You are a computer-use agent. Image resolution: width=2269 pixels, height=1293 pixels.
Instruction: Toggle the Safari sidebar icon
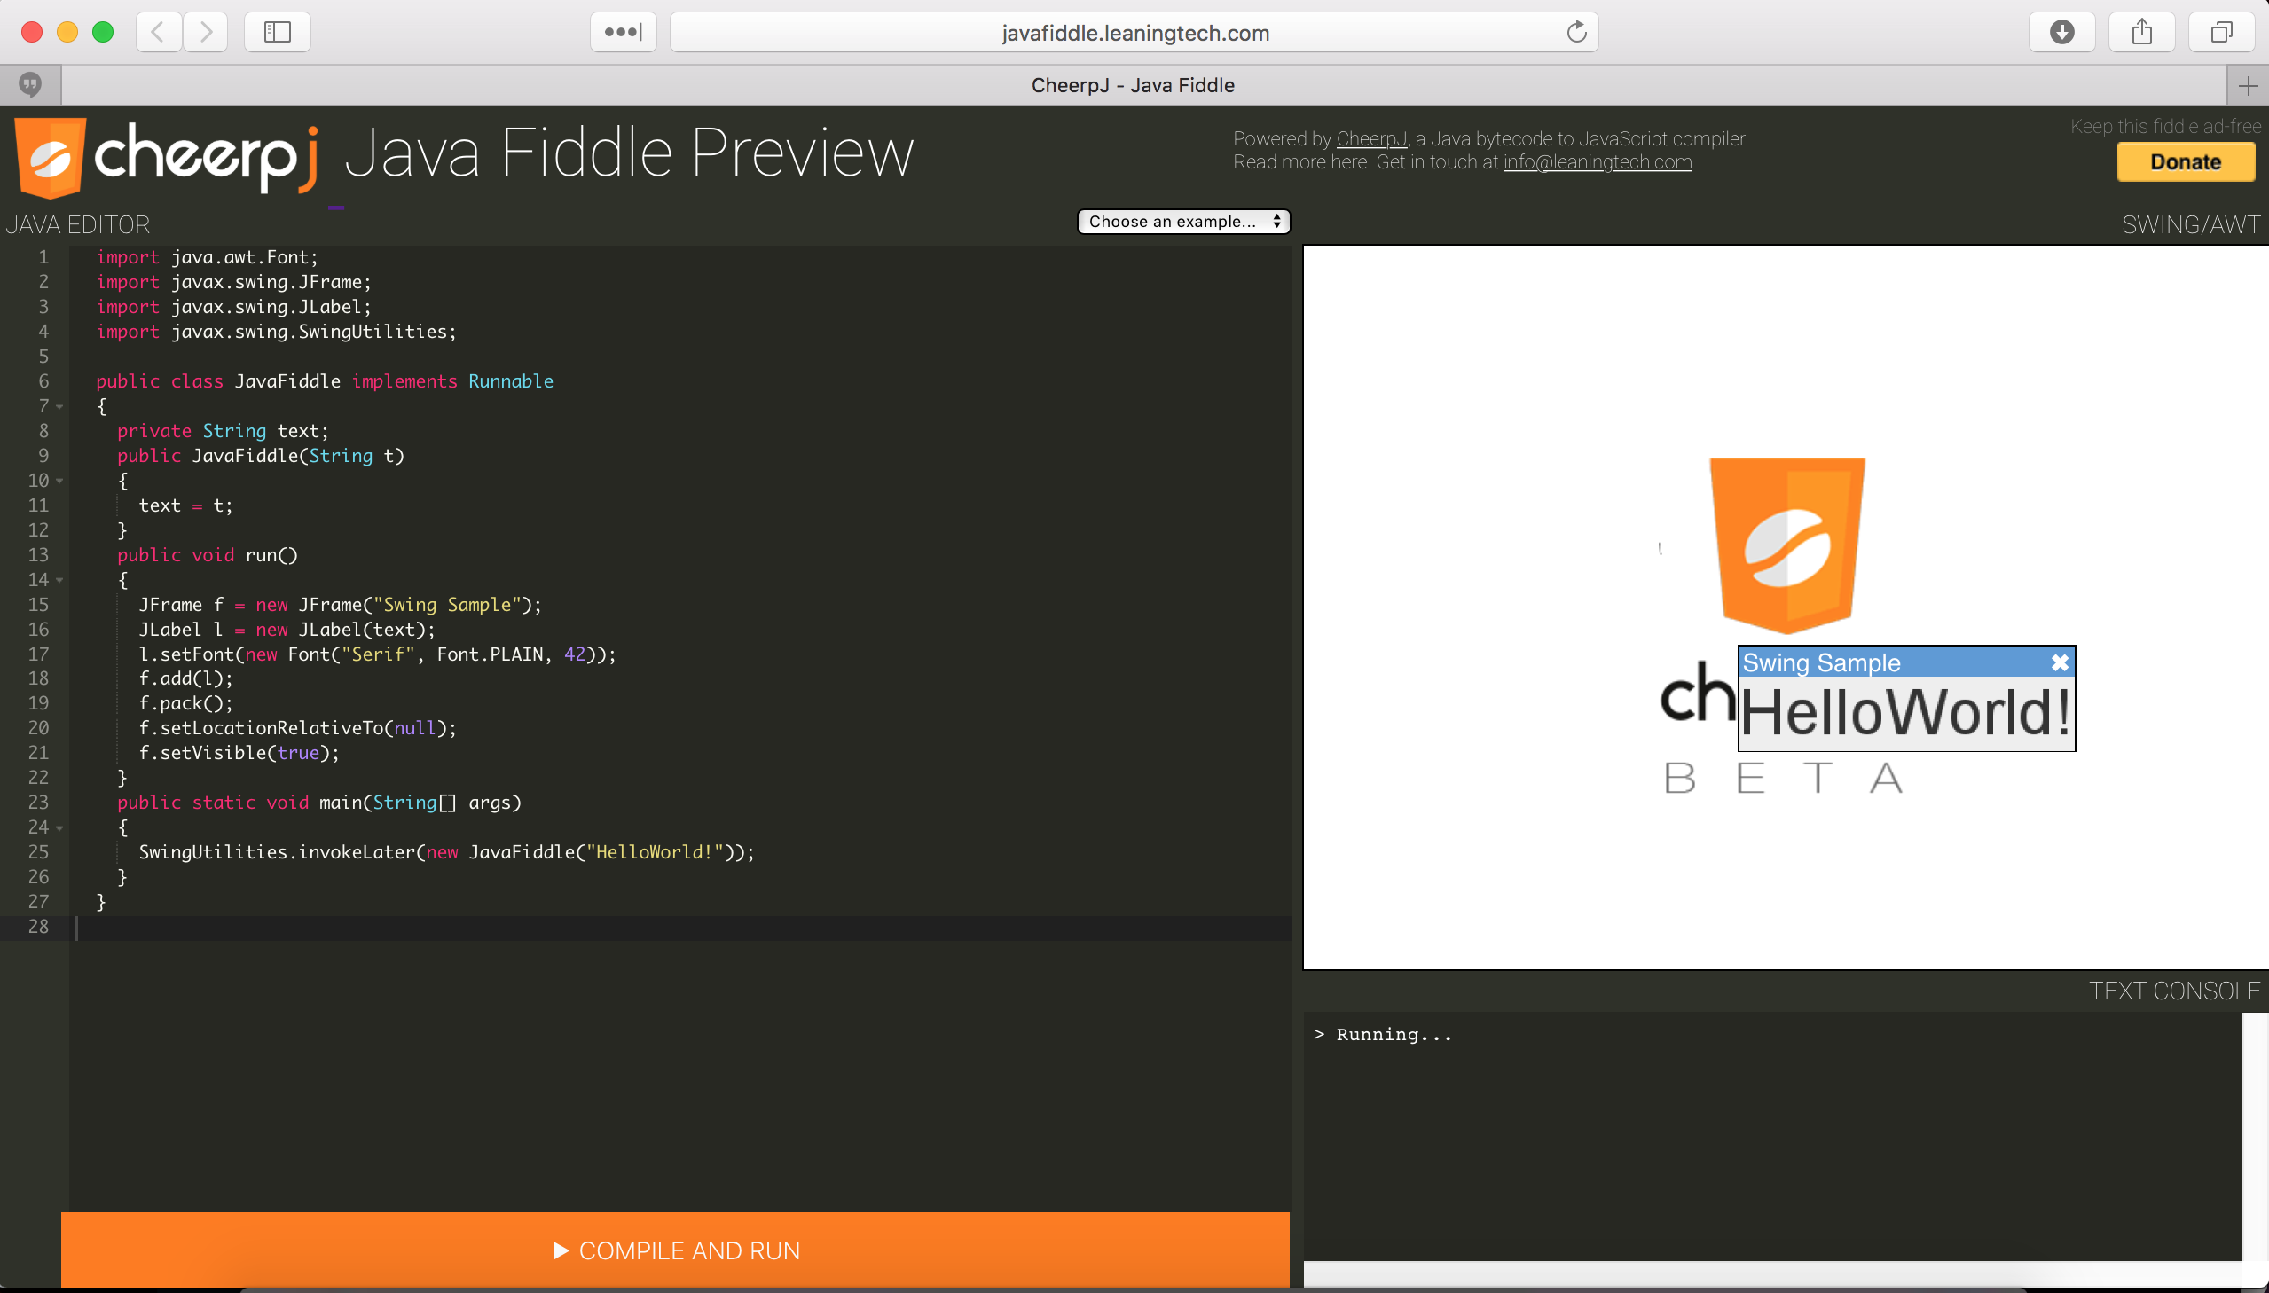277,33
